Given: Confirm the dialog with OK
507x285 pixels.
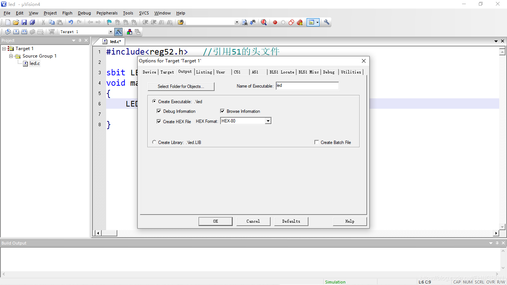Looking at the screenshot, I should click(215, 221).
